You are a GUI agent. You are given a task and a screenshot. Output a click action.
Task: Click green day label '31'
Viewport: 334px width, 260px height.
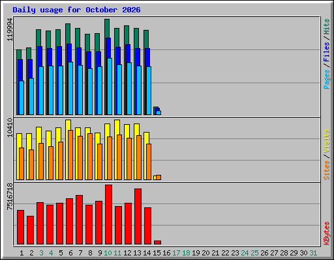click(x=313, y=253)
